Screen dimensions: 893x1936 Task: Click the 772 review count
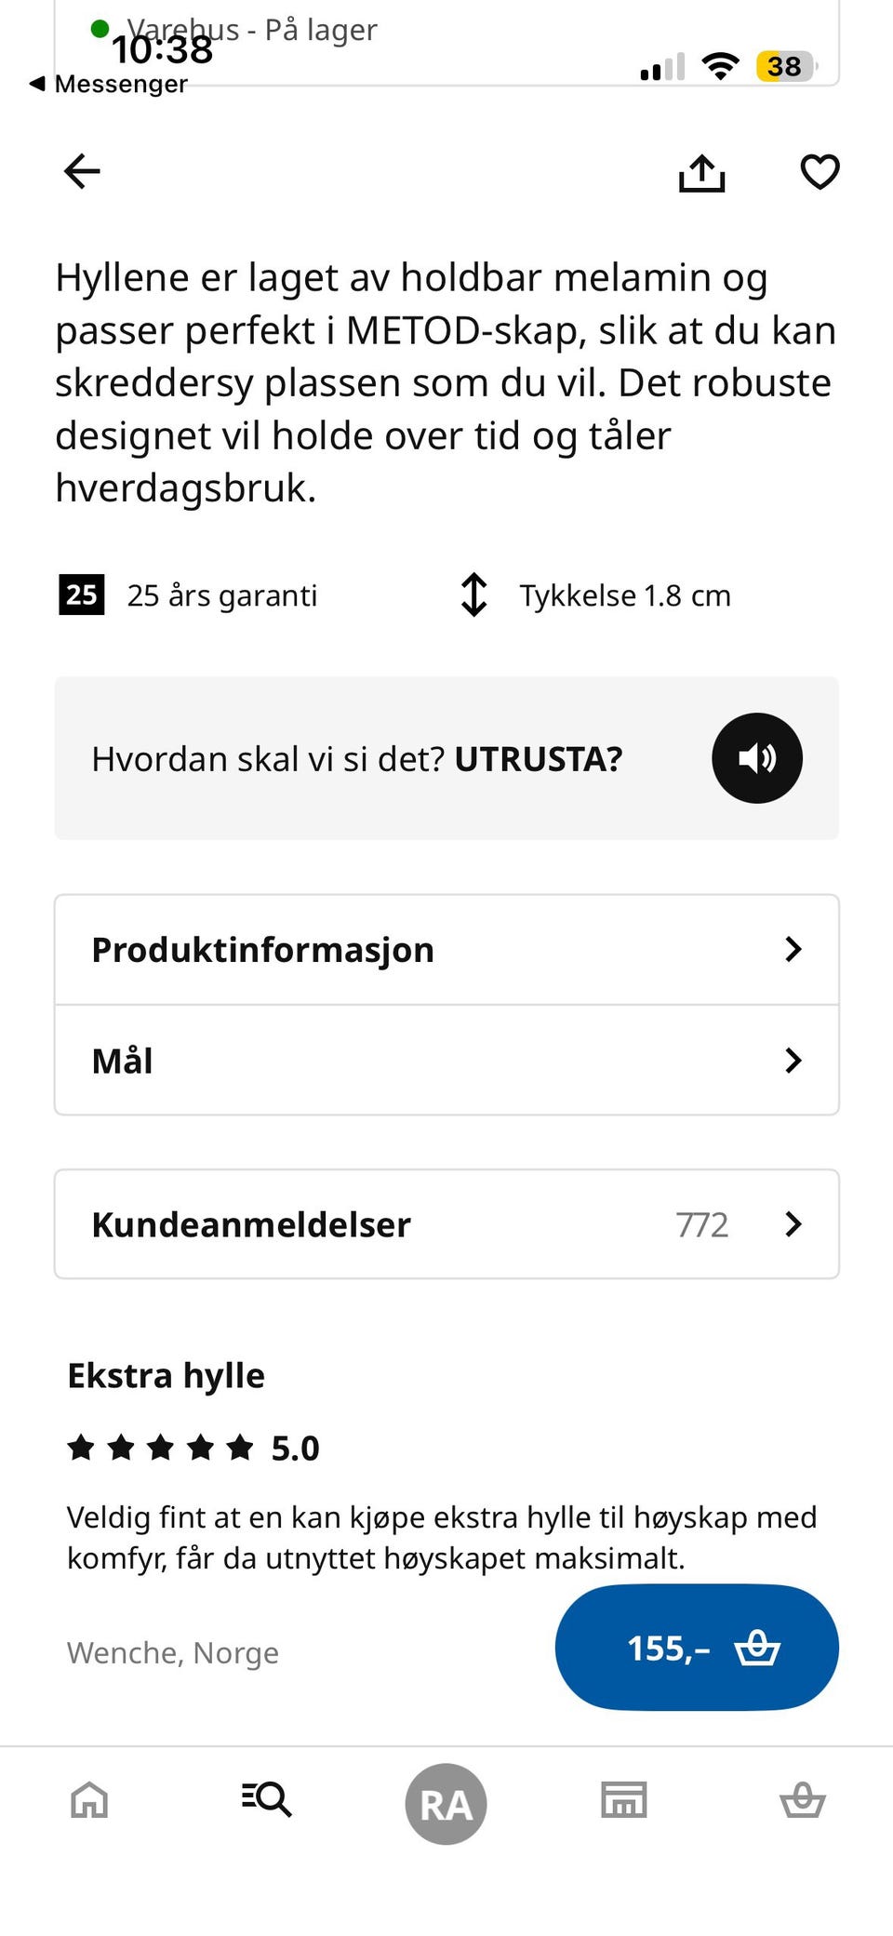pyautogui.click(x=702, y=1224)
